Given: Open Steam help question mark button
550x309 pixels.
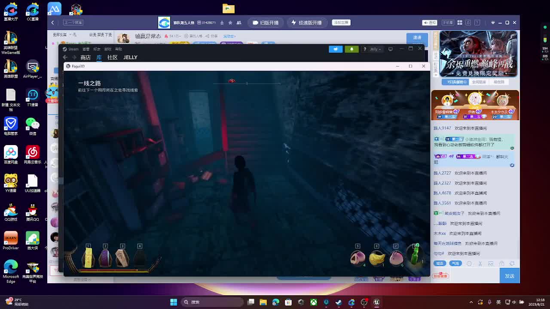Looking at the screenshot, I should tap(365, 49).
